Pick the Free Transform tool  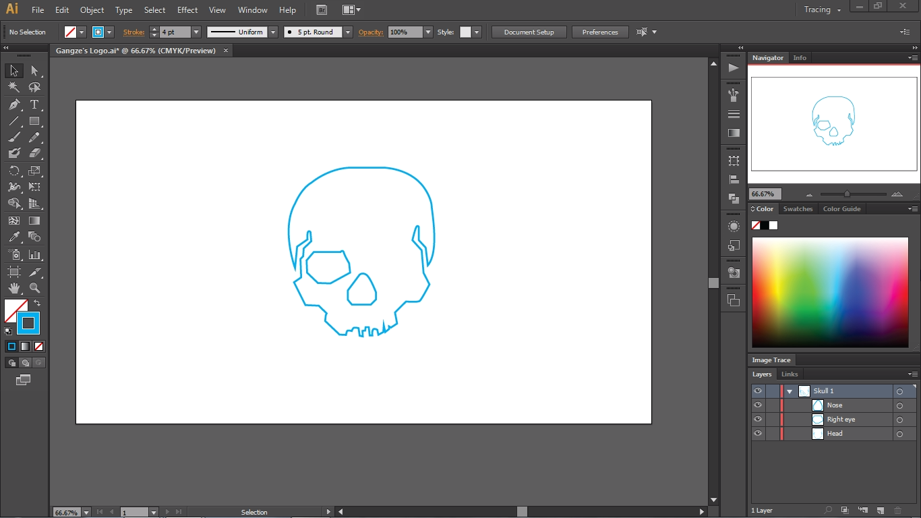pyautogui.click(x=34, y=187)
